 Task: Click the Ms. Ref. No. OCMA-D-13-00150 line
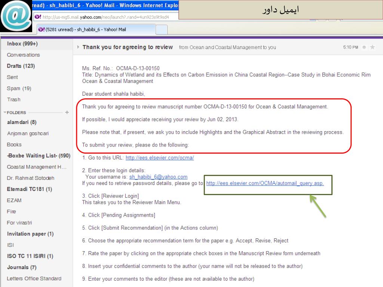point(121,68)
